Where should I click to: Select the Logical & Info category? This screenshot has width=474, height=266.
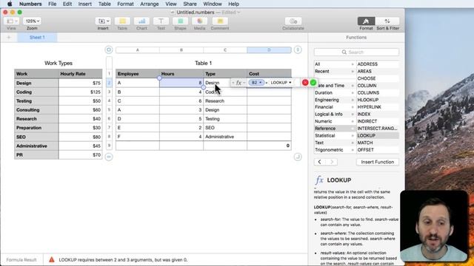pos(335,115)
